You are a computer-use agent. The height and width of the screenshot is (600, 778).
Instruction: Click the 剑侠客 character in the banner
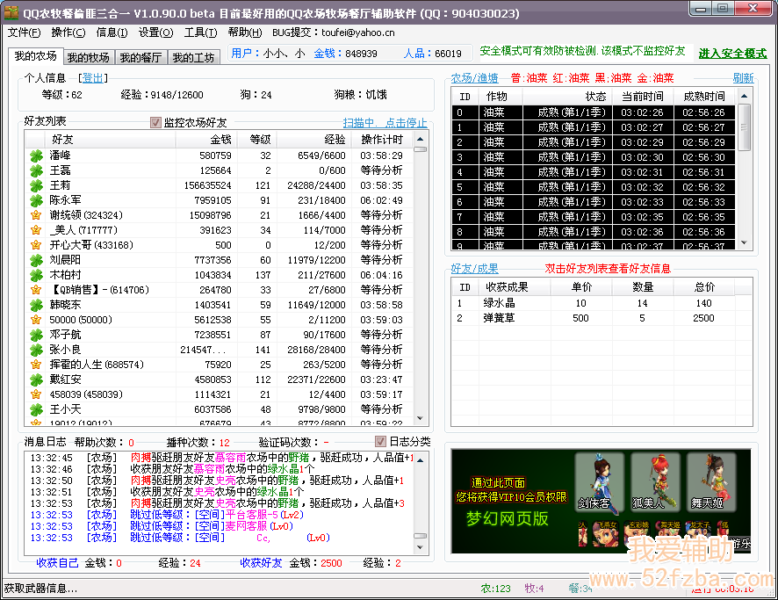click(x=600, y=481)
